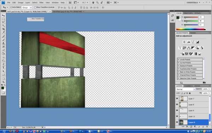Select the Crop tool
Viewport: 212px width, 133px height.
[3, 29]
